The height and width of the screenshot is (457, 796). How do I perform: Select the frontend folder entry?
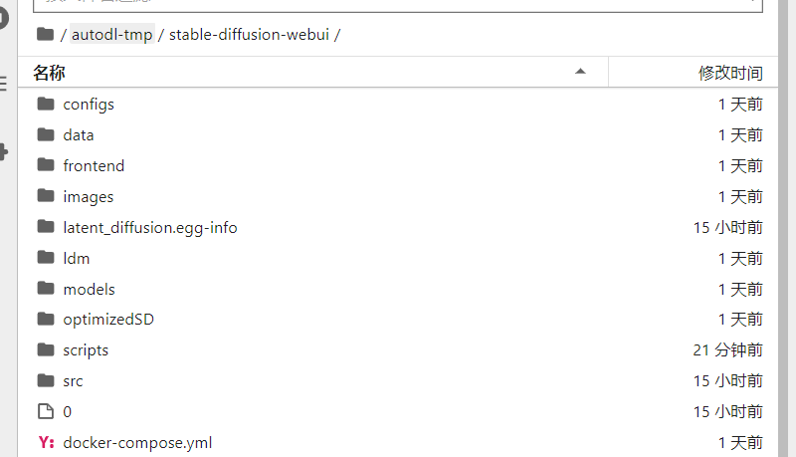[x=94, y=165]
